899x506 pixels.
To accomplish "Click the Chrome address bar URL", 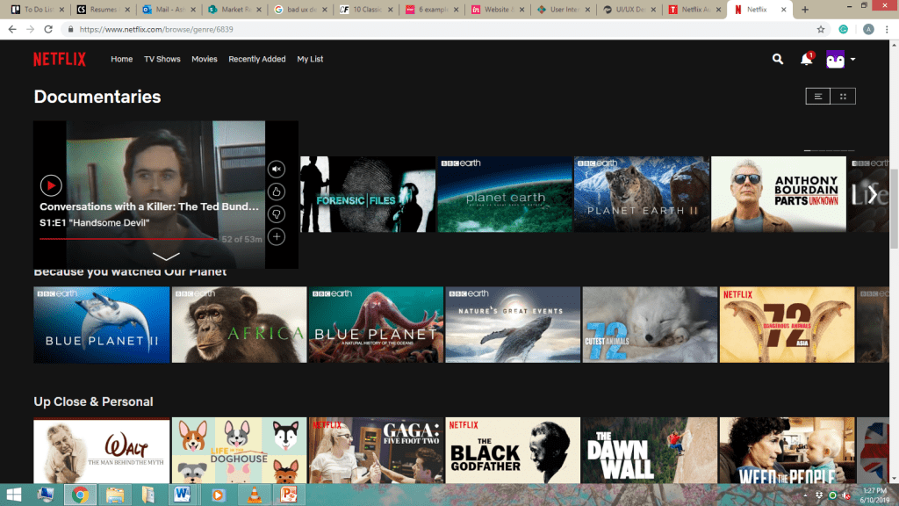I will click(156, 29).
